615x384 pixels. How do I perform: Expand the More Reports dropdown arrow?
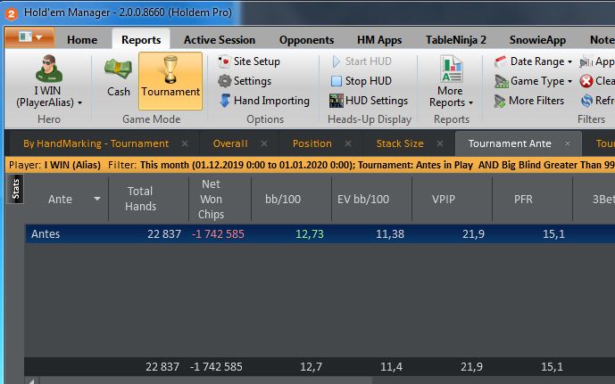(470, 103)
